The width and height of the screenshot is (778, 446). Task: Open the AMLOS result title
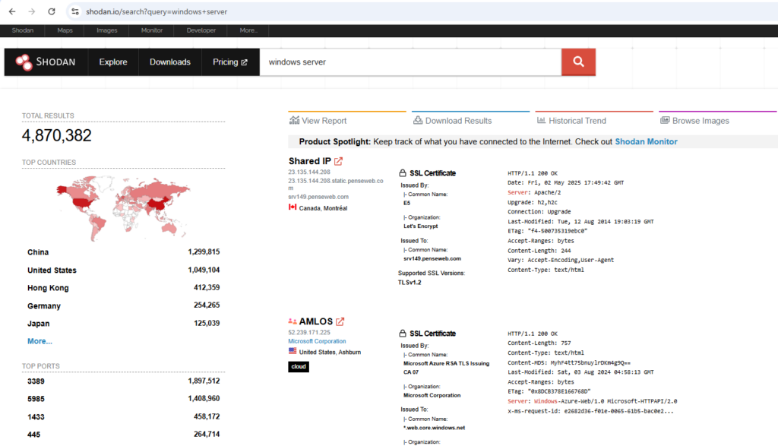click(315, 321)
